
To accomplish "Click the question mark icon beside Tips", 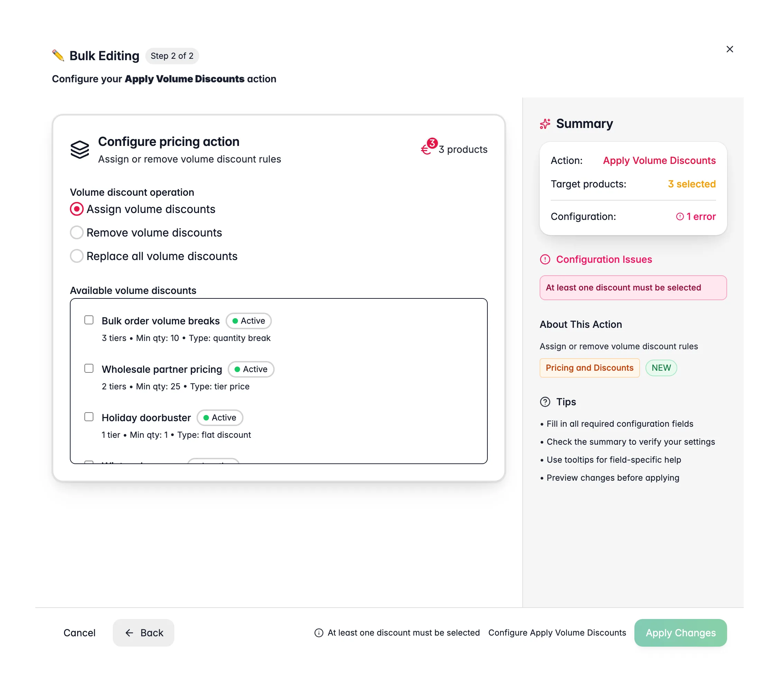I will 545,402.
